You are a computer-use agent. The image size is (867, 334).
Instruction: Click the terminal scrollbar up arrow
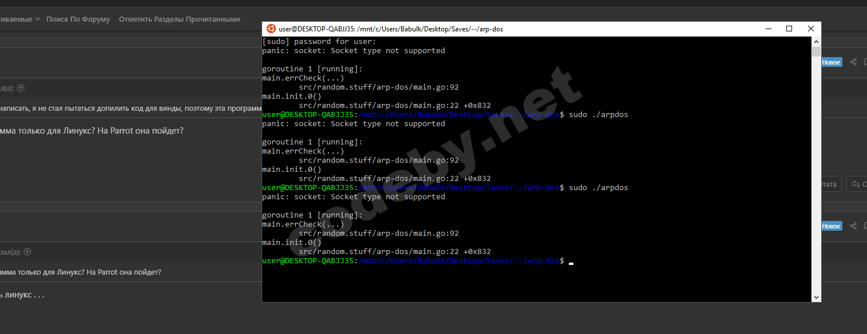[816, 42]
